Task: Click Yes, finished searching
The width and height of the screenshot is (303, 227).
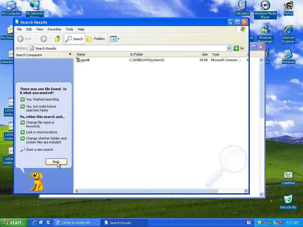Action: 39,99
